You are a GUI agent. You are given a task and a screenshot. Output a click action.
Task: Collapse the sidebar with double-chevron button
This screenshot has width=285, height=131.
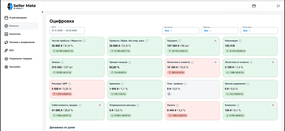[x=42, y=12]
